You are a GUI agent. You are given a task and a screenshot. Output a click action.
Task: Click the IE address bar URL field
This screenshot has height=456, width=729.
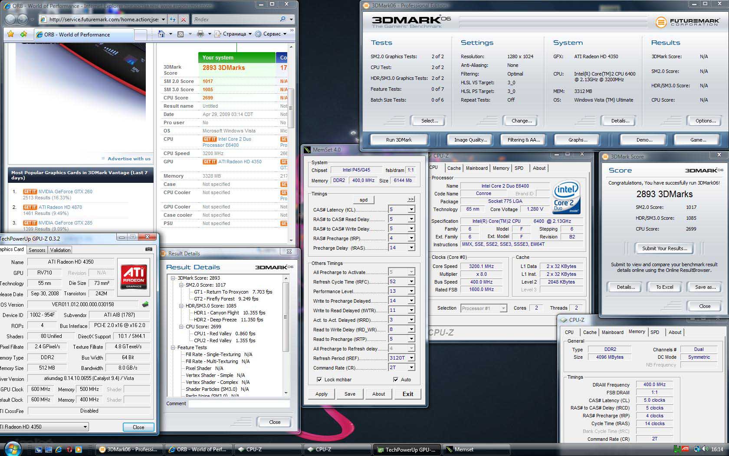[103, 20]
